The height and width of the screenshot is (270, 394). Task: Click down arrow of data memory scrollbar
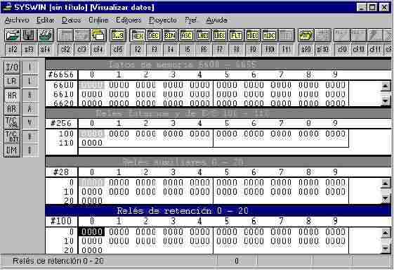pyautogui.click(x=386, y=101)
